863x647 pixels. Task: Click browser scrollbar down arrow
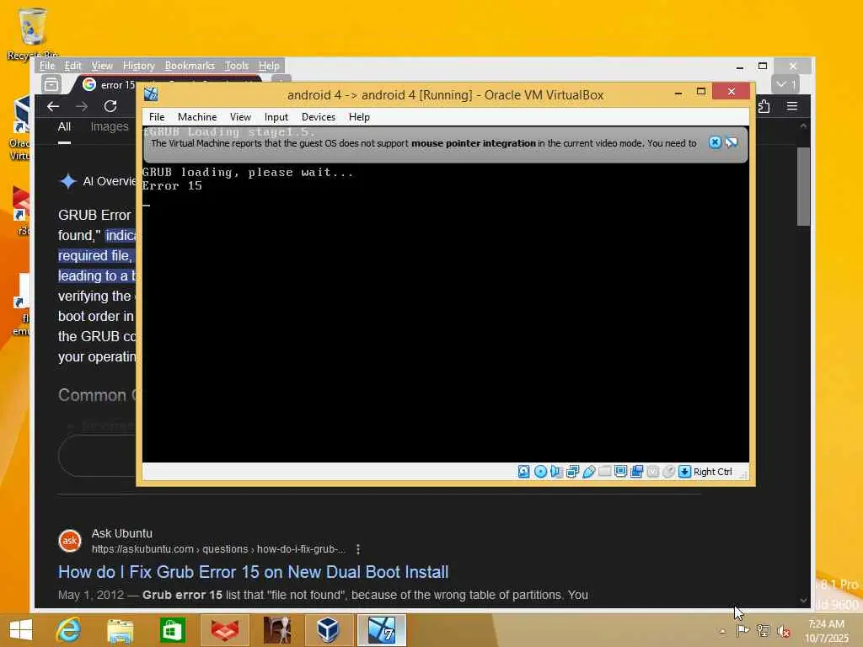[x=803, y=600]
